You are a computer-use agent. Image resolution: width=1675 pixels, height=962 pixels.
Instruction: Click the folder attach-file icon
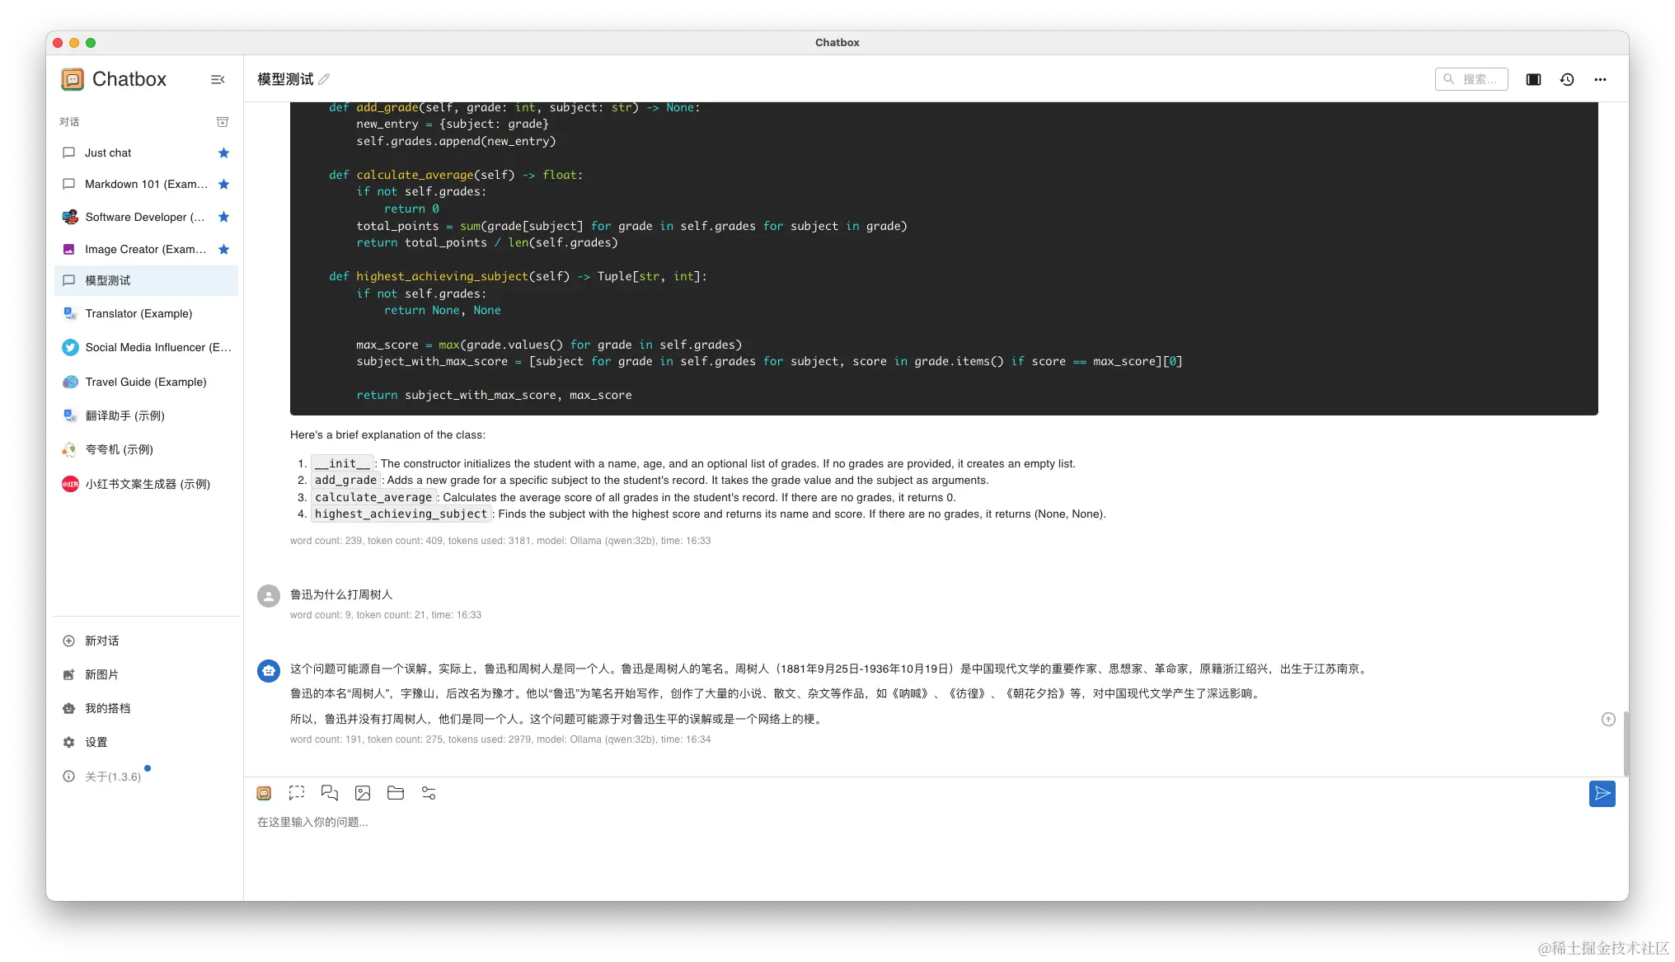(396, 793)
